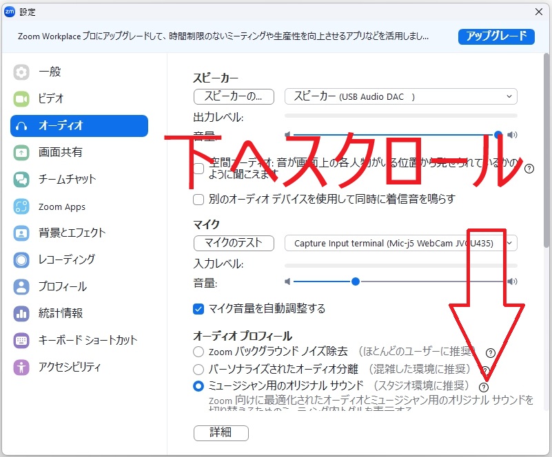This screenshot has width=552, height=457.
Task: Open 画面共有 screen share icon
Action: [21, 153]
